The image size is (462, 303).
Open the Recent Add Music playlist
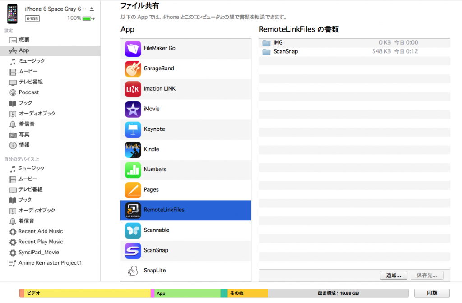(x=40, y=231)
